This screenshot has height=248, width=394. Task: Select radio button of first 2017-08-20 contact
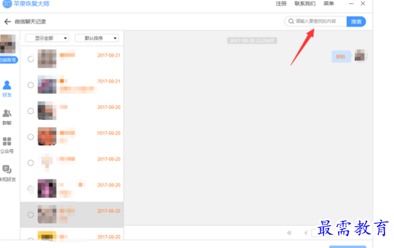31,111
